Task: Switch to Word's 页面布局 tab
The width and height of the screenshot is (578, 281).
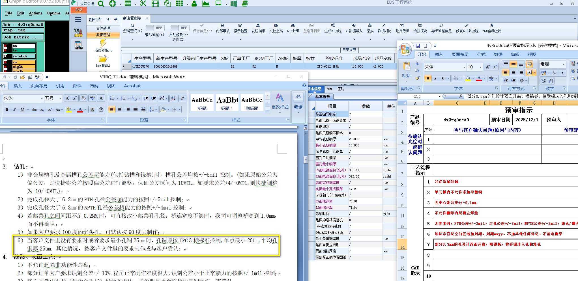Action: [x=39, y=86]
